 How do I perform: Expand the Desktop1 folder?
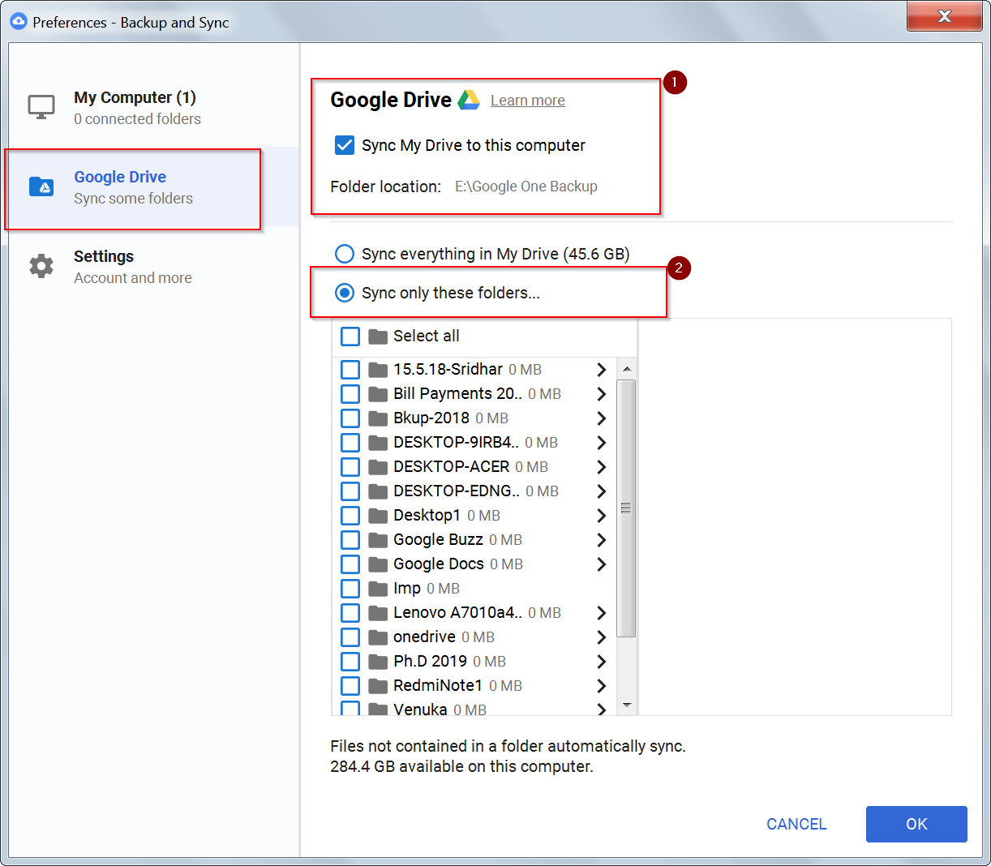coord(601,515)
